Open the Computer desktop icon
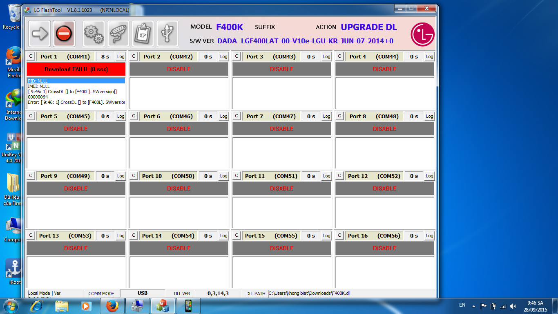Screen dimensions: 558x314 pos(13,230)
